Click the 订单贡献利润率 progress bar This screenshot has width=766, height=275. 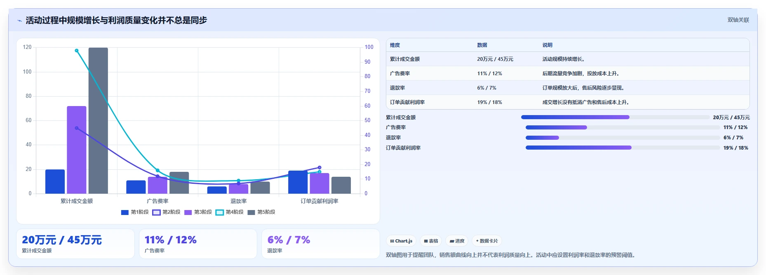(x=623, y=148)
